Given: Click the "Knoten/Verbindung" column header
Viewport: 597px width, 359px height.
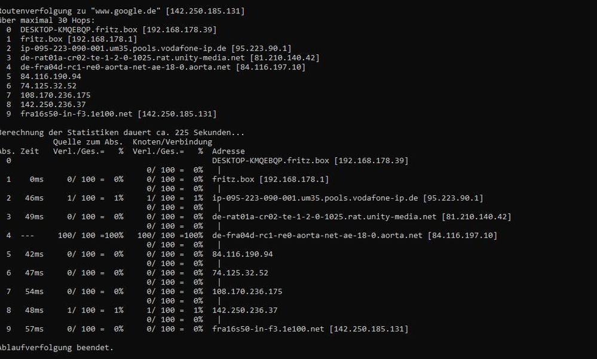Looking at the screenshot, I should tap(172, 142).
